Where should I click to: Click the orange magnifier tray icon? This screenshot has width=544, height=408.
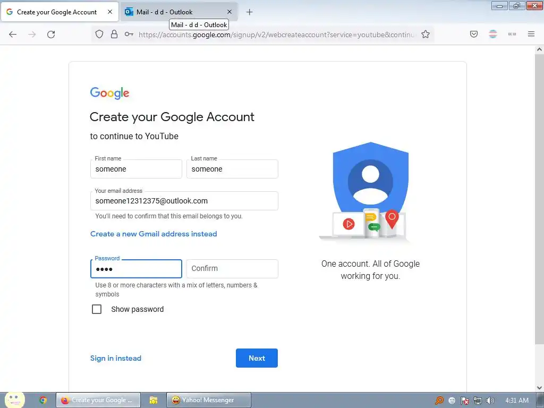click(x=439, y=401)
